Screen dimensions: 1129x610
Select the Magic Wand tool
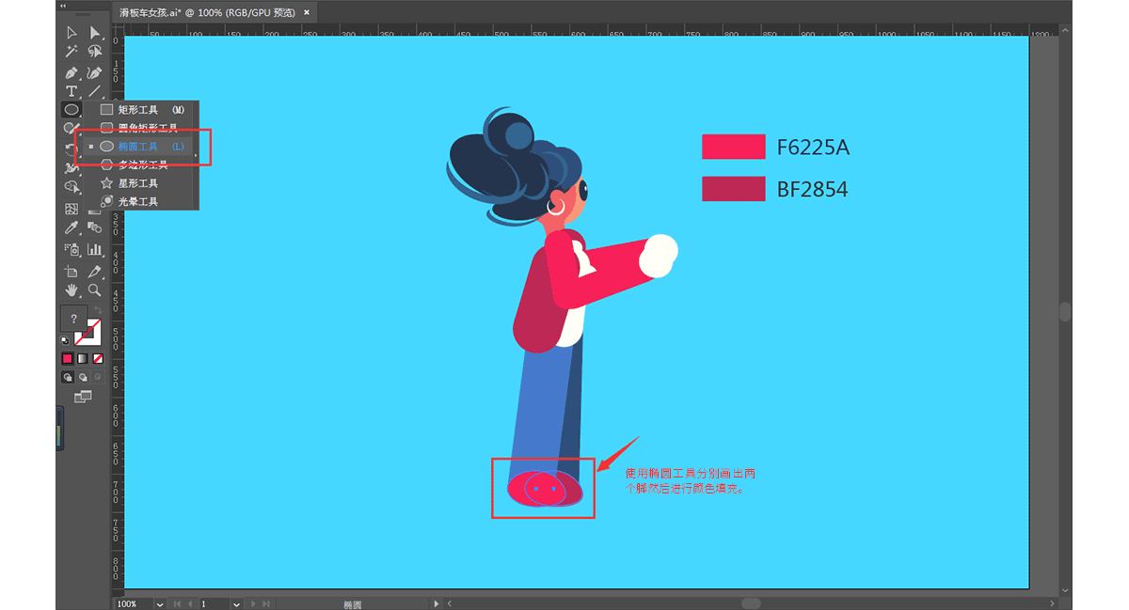pos(72,52)
